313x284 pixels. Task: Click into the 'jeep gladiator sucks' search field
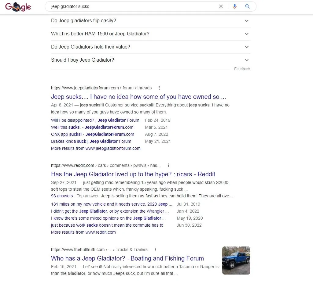point(132,6)
